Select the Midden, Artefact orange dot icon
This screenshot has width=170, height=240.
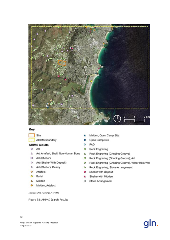tap(32, 185)
